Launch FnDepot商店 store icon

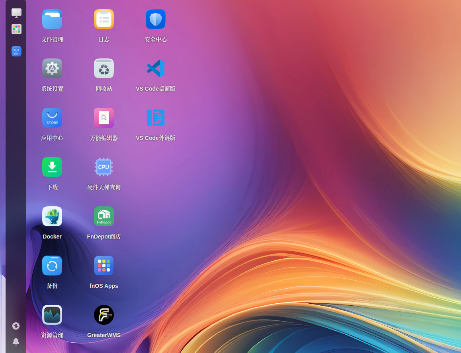coord(104,217)
